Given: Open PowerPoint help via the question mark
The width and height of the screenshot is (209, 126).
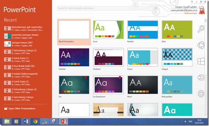Looking at the screenshot, I should coord(192,2).
